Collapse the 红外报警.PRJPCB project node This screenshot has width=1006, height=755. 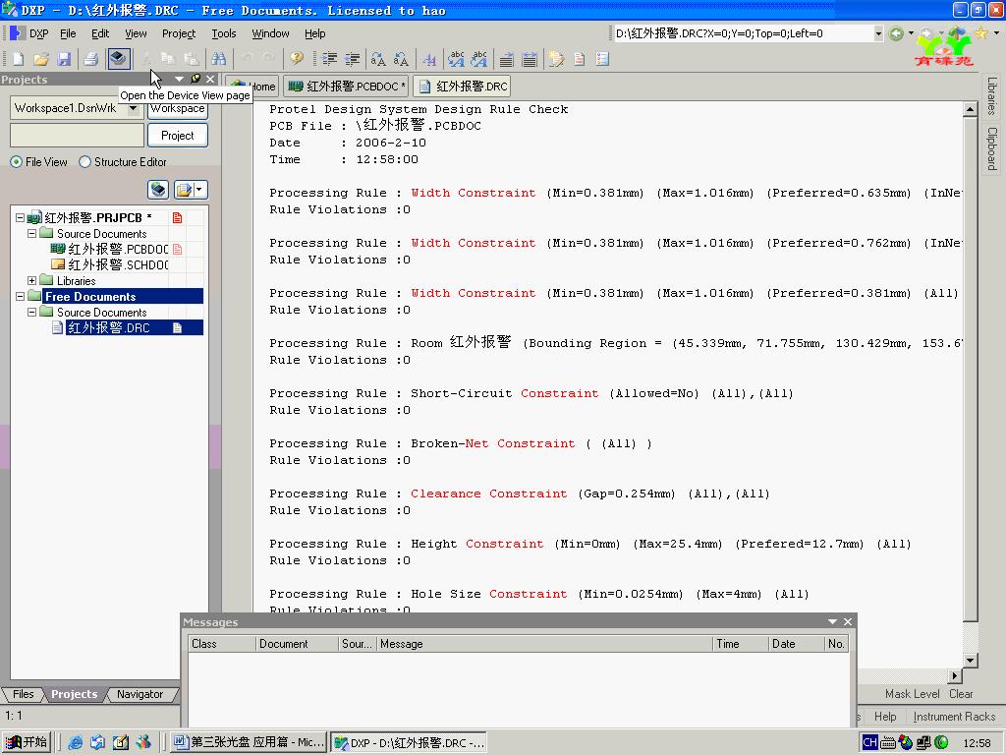coord(20,217)
